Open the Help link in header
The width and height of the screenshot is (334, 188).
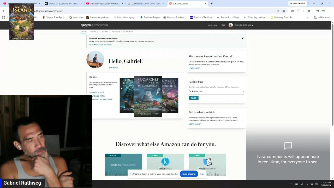[223, 25]
